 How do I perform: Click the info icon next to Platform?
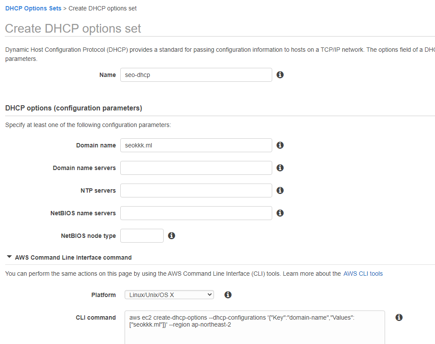click(x=228, y=294)
